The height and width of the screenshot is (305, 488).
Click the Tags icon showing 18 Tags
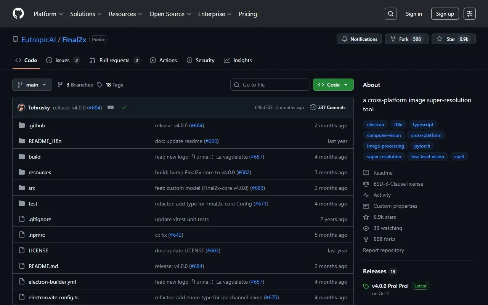tap(100, 85)
